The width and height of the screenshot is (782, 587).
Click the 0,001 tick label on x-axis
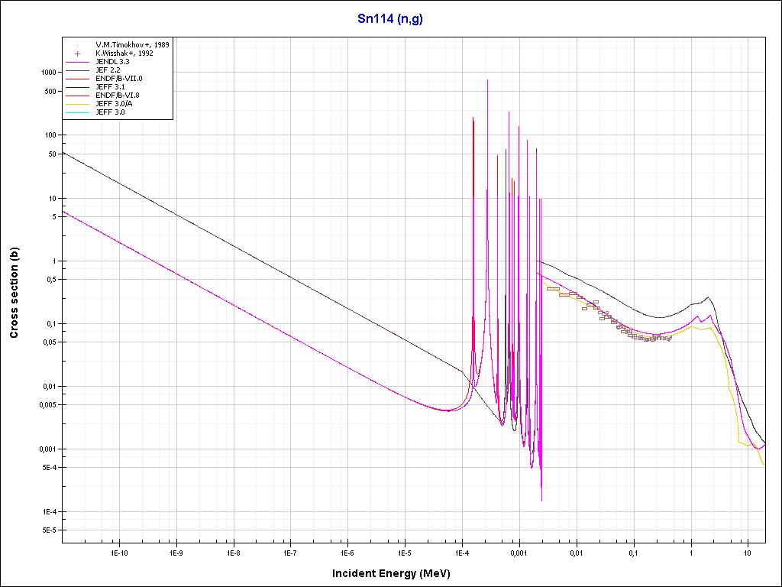coord(519,552)
